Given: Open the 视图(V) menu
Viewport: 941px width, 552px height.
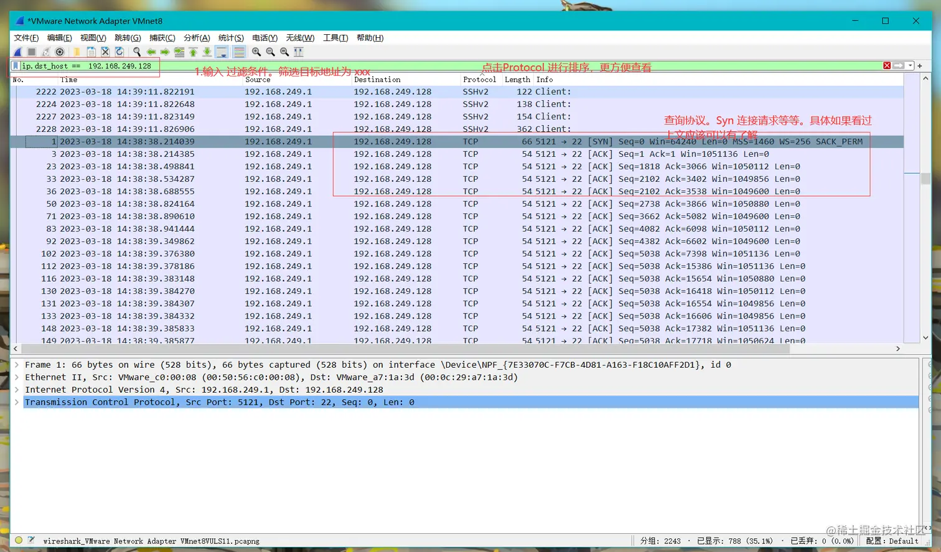Looking at the screenshot, I should (x=93, y=38).
